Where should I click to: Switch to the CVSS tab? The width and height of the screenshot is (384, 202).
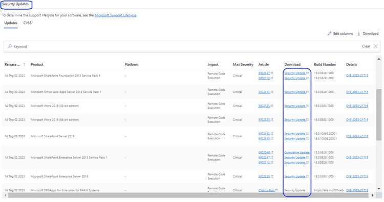(28, 23)
